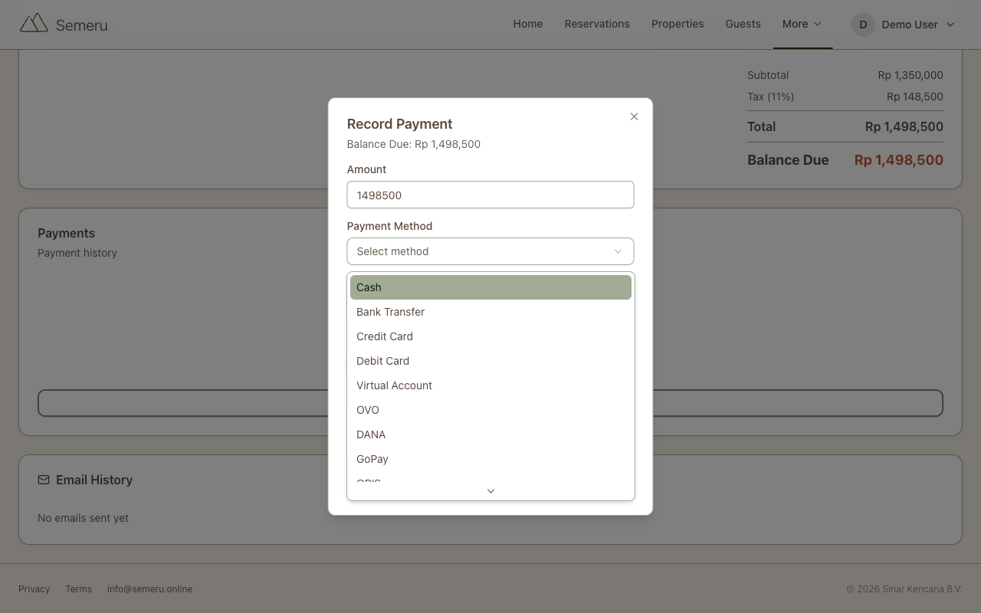Click the scroll-down chevron in the method list

click(490, 491)
